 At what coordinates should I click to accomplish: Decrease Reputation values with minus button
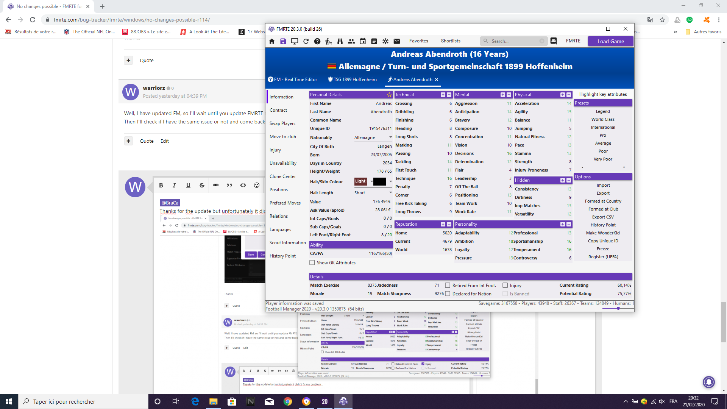pos(449,224)
